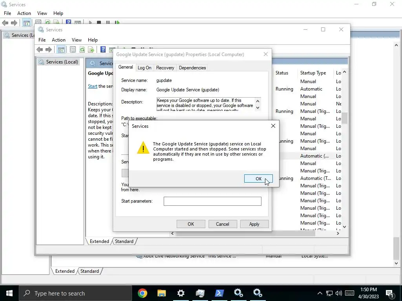Switch to the Dependencies tab
The width and height of the screenshot is (402, 301).
click(x=192, y=68)
